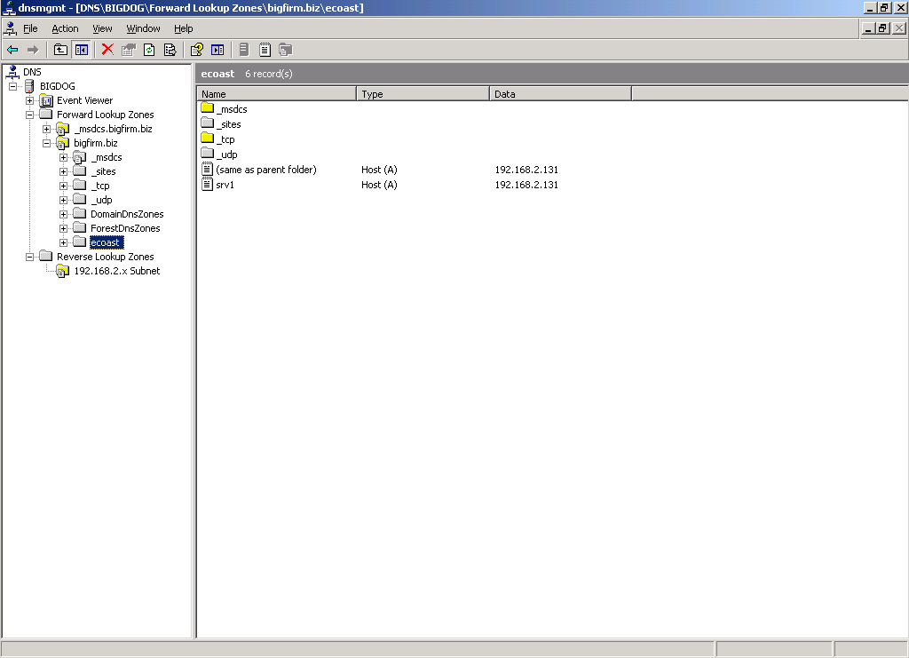Image resolution: width=909 pixels, height=658 pixels.
Task: Open the Window menu
Action: click(x=143, y=28)
